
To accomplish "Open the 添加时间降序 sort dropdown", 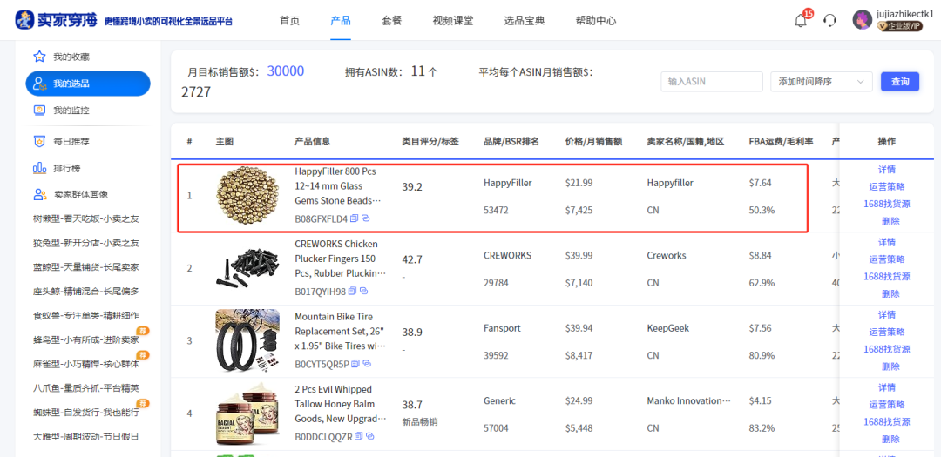I will (822, 82).
